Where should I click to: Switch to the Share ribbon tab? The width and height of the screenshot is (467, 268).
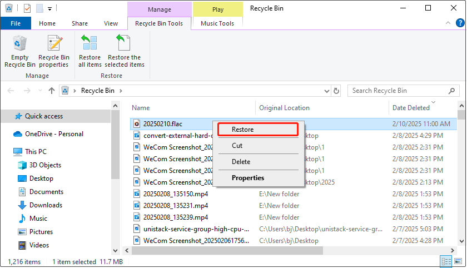80,23
